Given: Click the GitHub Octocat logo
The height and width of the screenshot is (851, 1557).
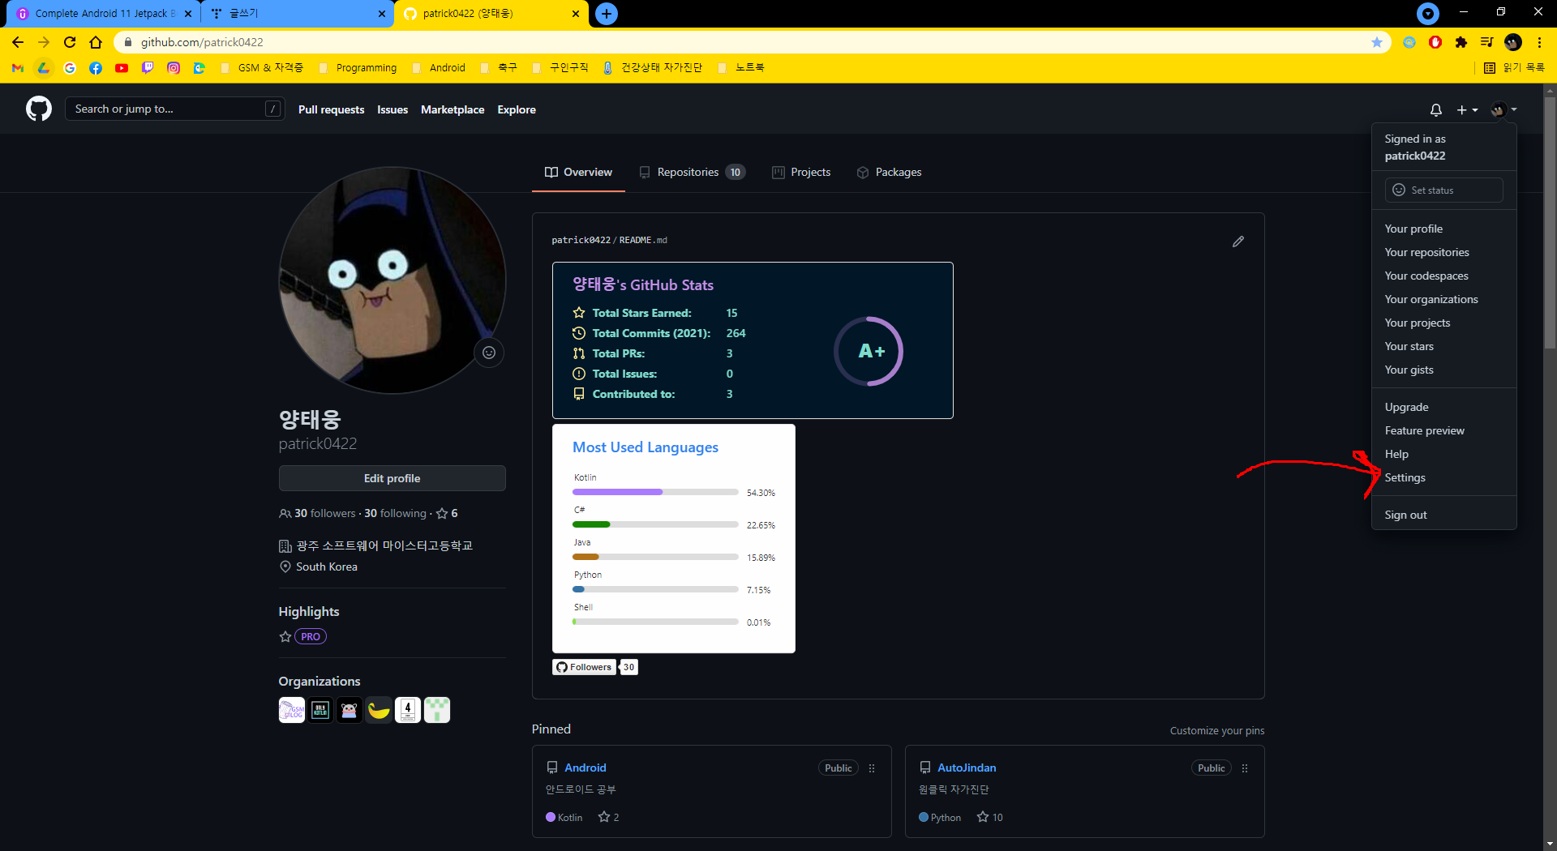Looking at the screenshot, I should tap(38, 109).
